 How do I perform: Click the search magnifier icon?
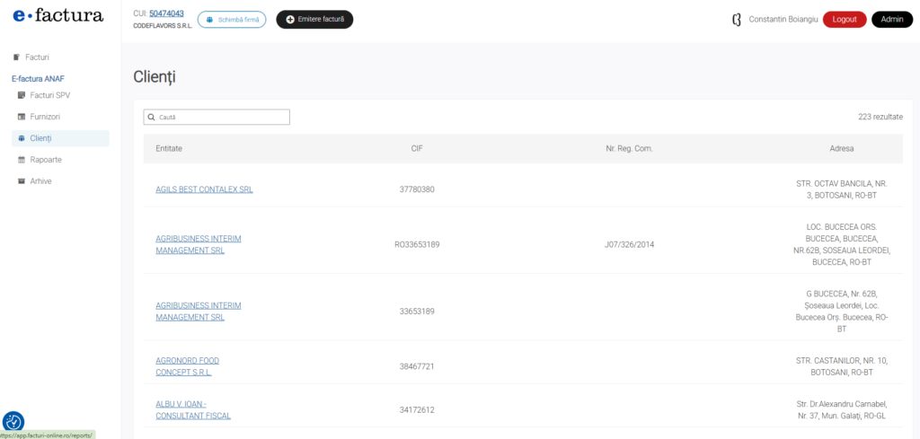152,118
